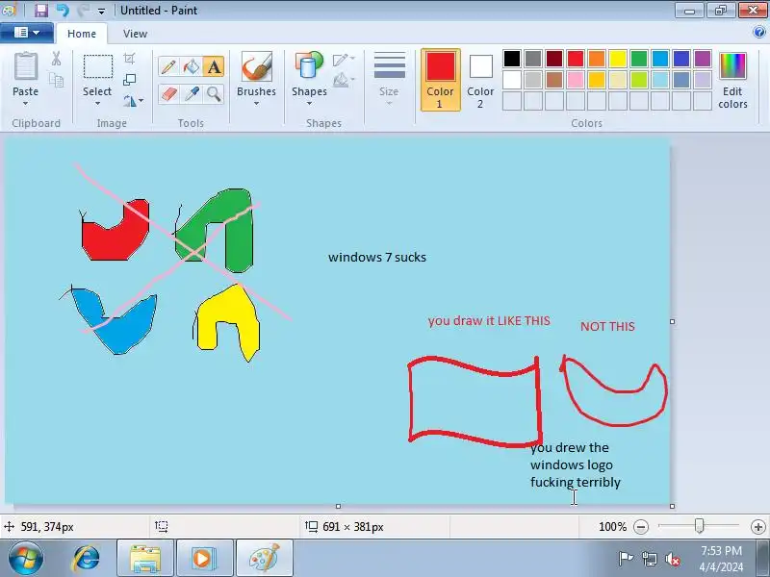
Task: Click the 'you draw it LIKE THIS' text
Action: pos(489,321)
